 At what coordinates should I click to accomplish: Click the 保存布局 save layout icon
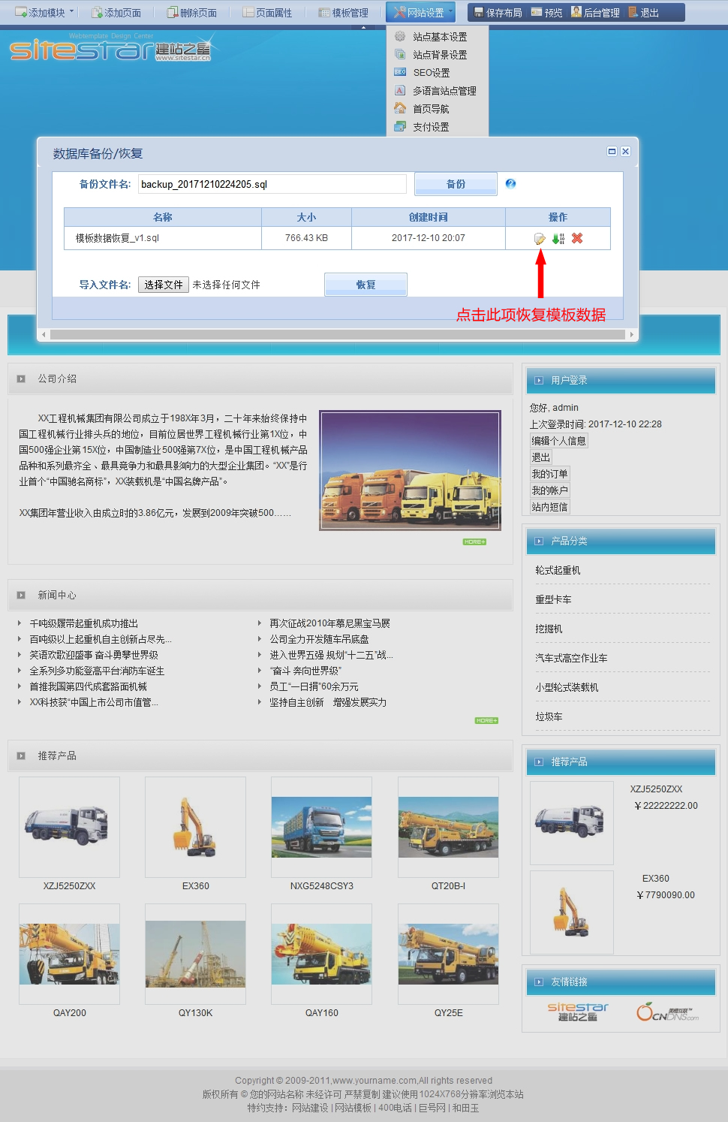(479, 13)
